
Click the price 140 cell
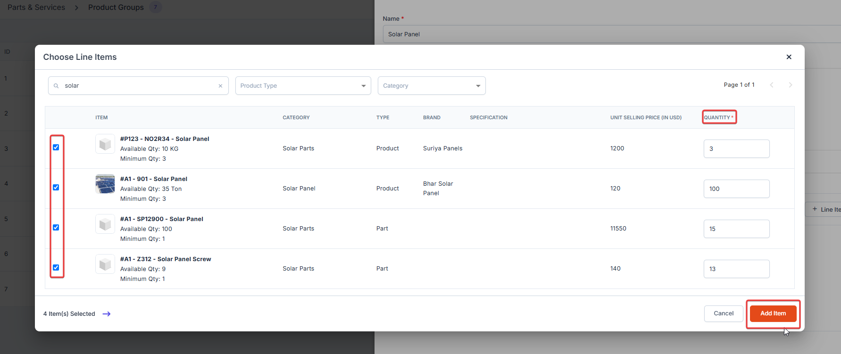[616, 269]
